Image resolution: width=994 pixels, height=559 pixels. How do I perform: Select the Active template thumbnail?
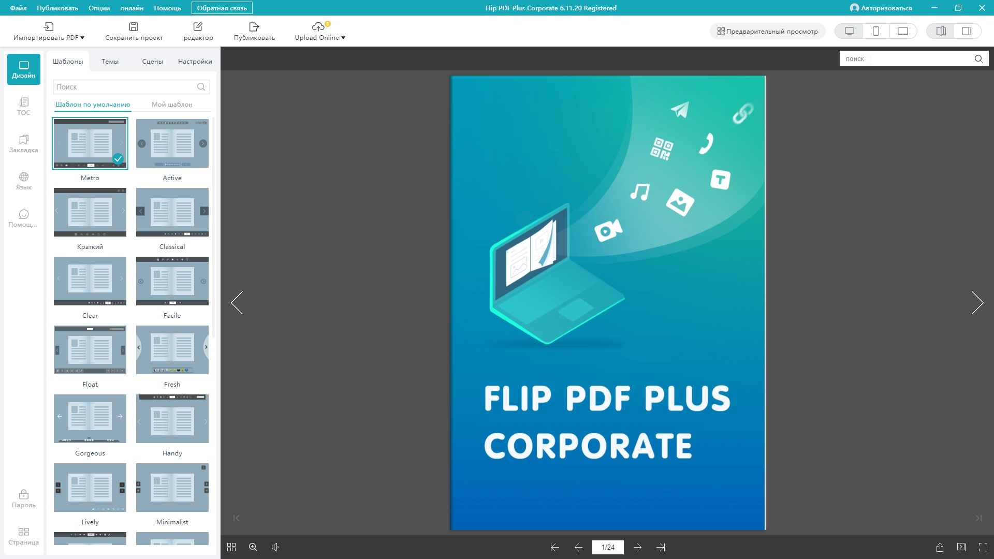172,143
